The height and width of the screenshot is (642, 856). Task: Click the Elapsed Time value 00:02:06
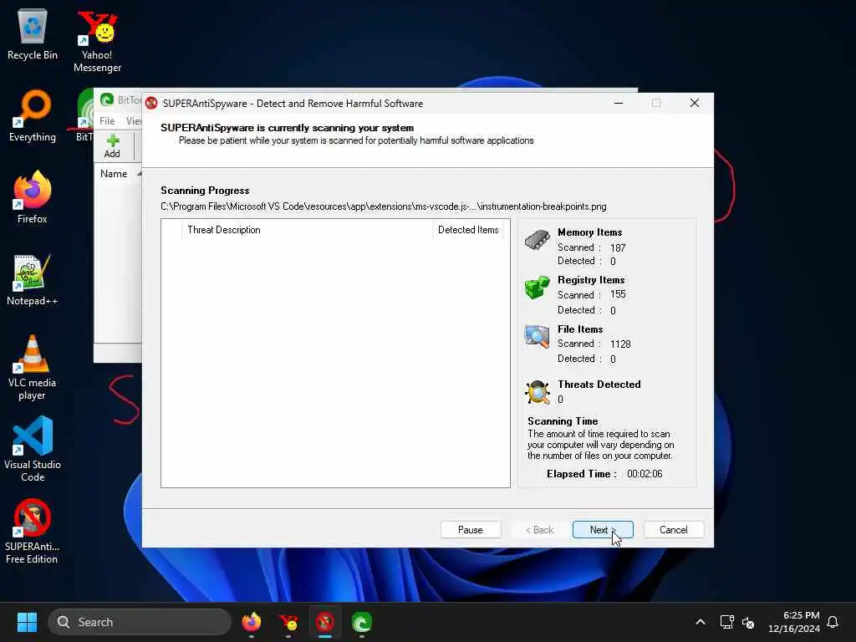click(645, 474)
